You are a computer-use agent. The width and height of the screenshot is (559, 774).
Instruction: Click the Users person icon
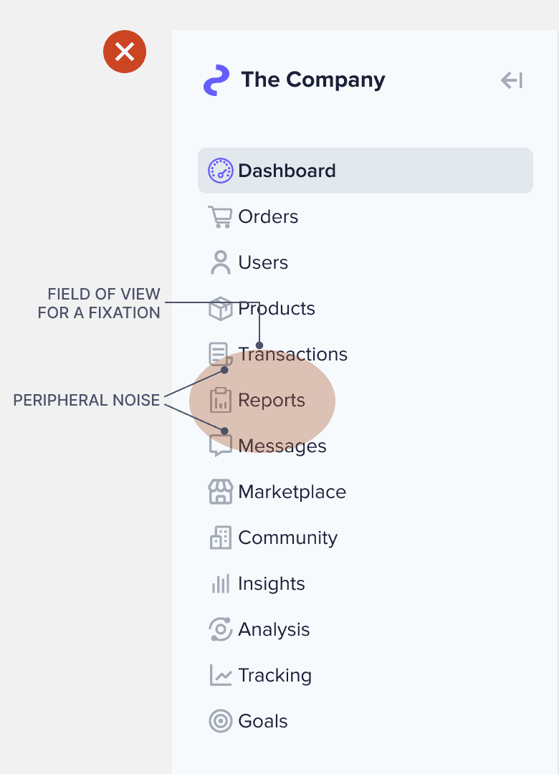[220, 262]
